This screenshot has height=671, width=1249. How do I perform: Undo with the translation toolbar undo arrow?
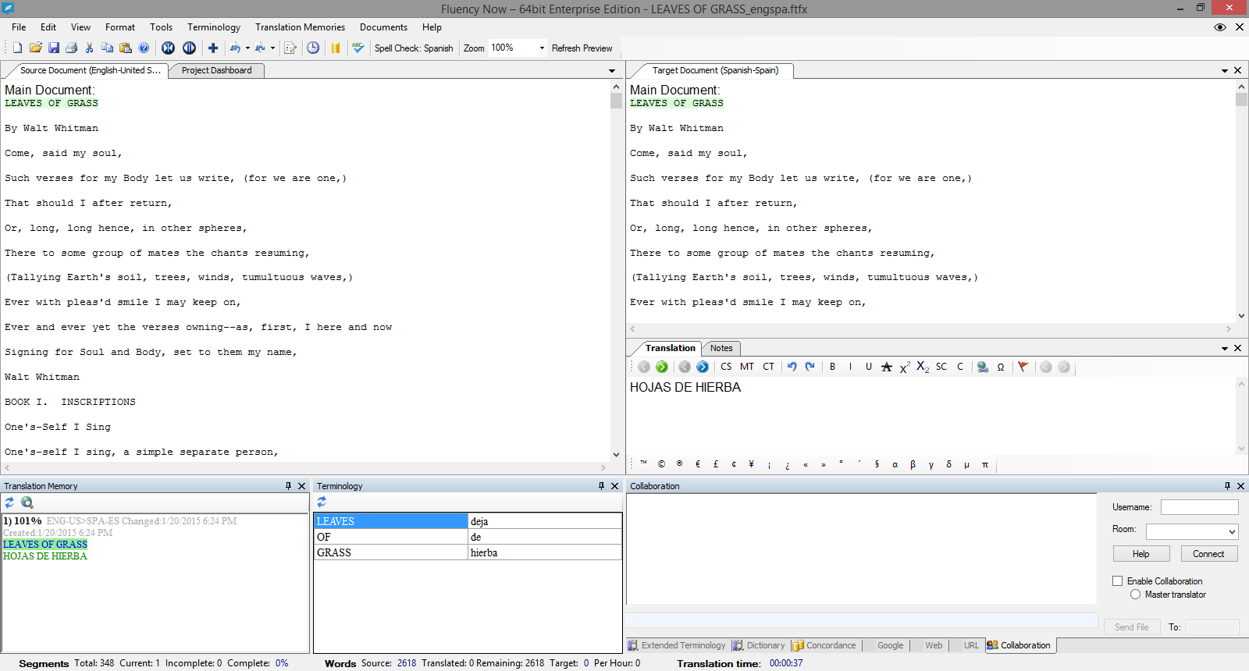point(792,367)
